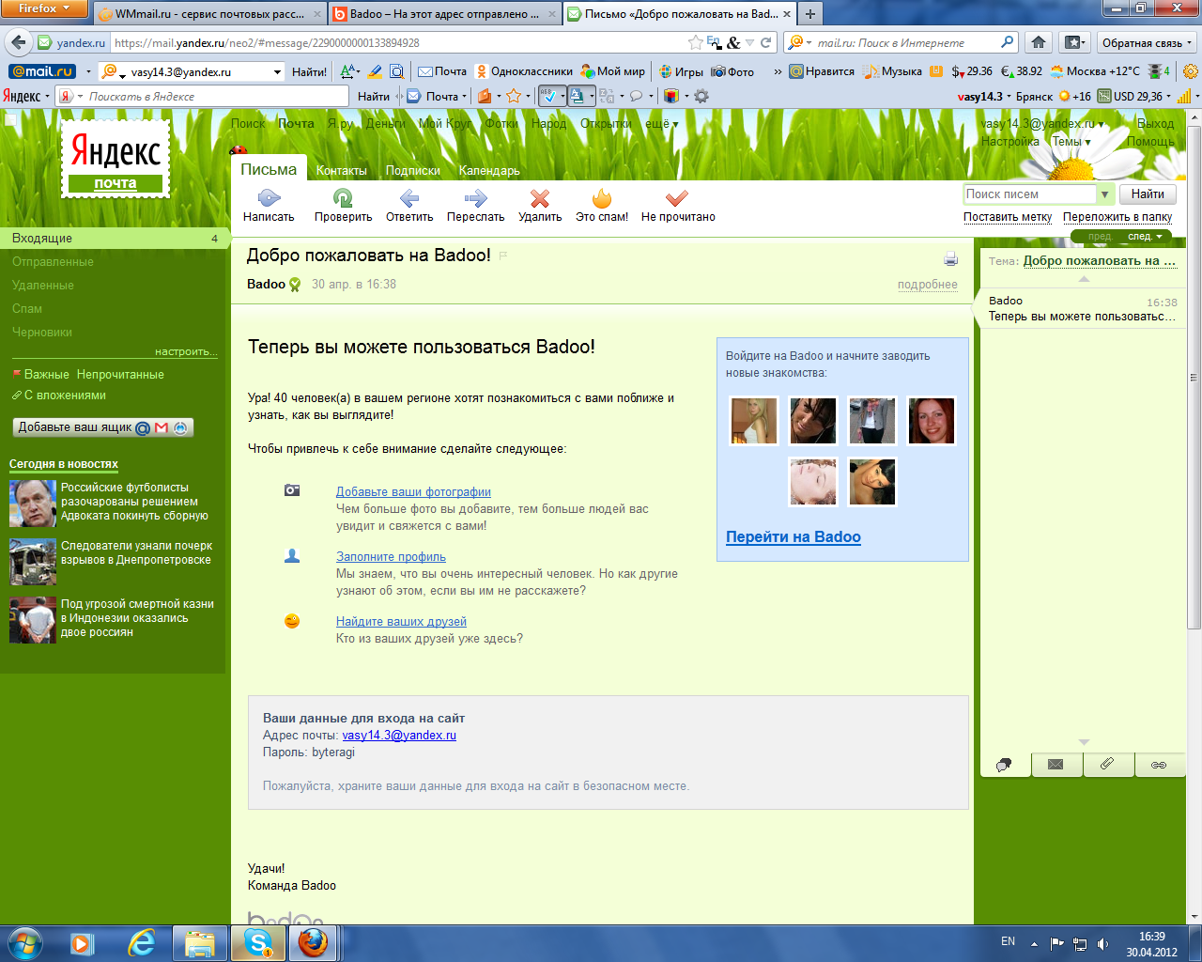1202x962 pixels.
Task: Open the Подписки mail tab
Action: pos(413,170)
